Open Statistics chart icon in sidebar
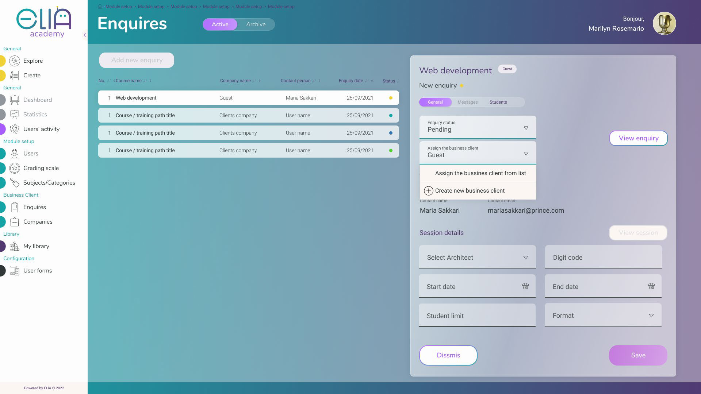Image resolution: width=701 pixels, height=394 pixels. click(x=15, y=115)
